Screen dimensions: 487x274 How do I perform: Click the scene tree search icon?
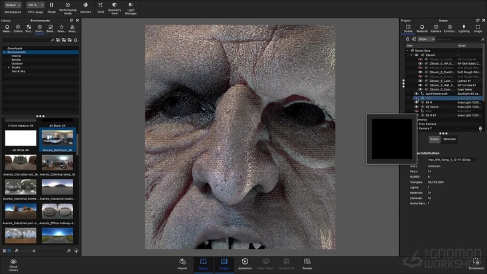click(482, 39)
